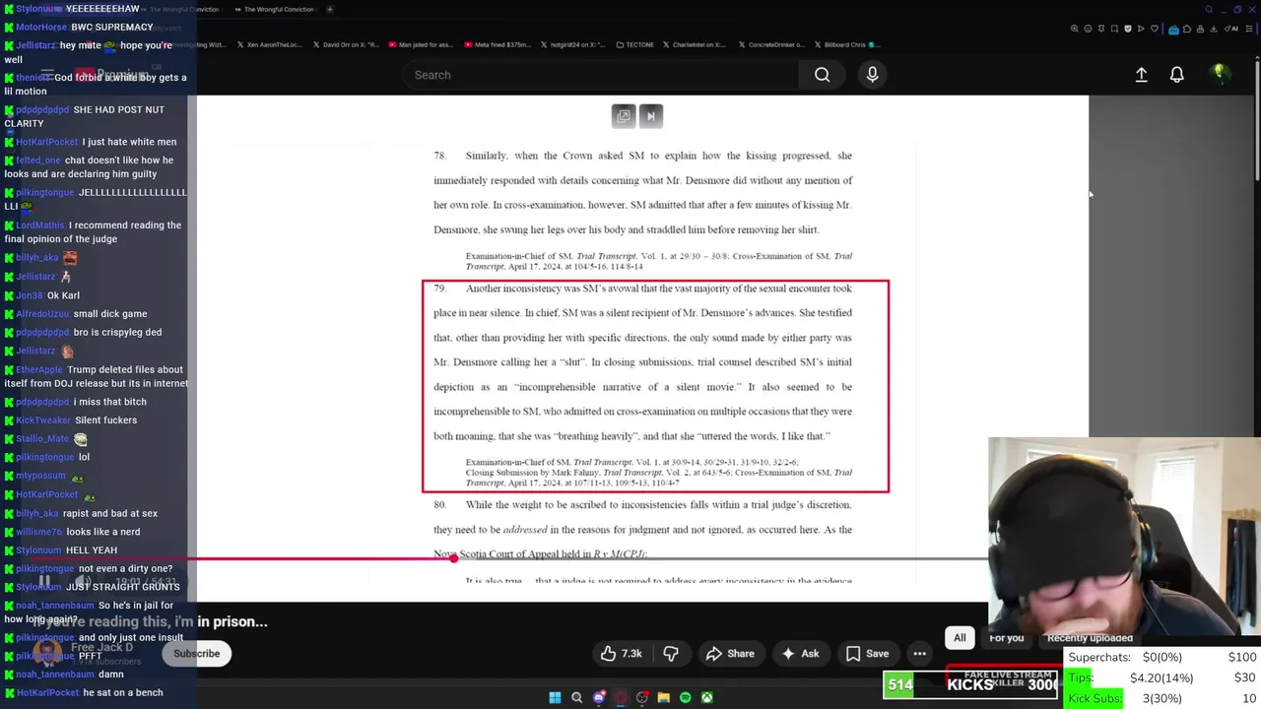The width and height of the screenshot is (1261, 709).
Task: Click the YouTube search input field
Action: point(601,75)
